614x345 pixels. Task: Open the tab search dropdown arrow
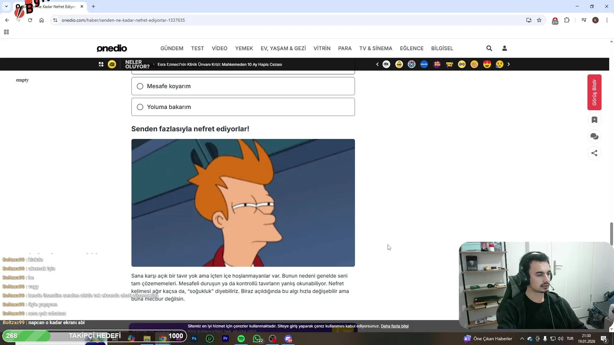[6, 7]
